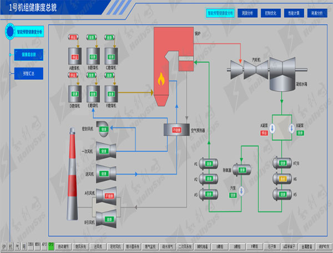333x253 pixels.
Task: Click the forced draft fan (送风机) icon
Action: point(106,174)
